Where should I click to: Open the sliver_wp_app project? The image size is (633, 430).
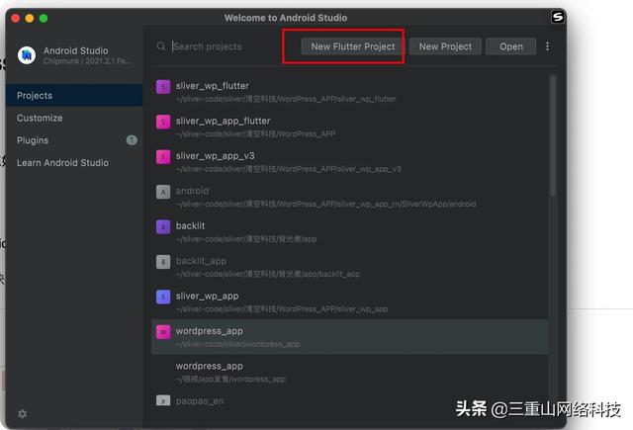[x=349, y=302]
